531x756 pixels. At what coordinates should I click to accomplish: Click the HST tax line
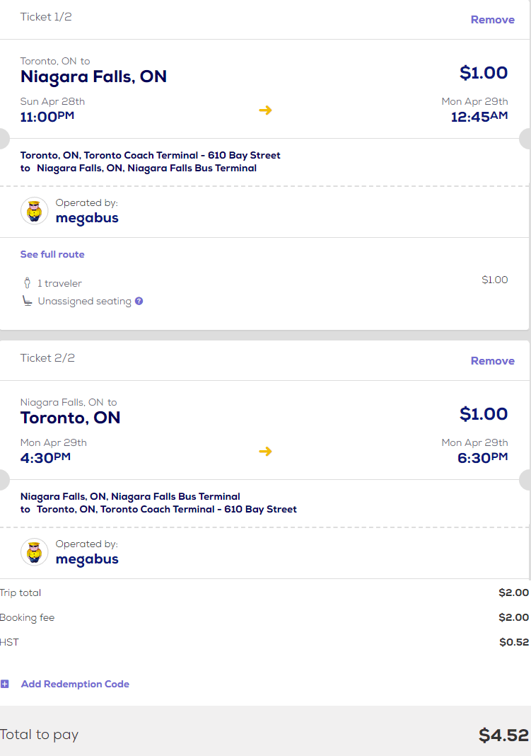pos(9,643)
